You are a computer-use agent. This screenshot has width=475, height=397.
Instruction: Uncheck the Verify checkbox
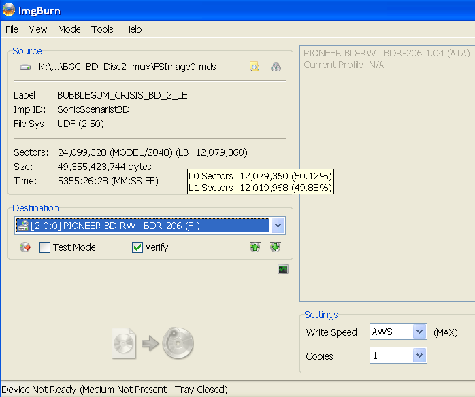pos(137,247)
